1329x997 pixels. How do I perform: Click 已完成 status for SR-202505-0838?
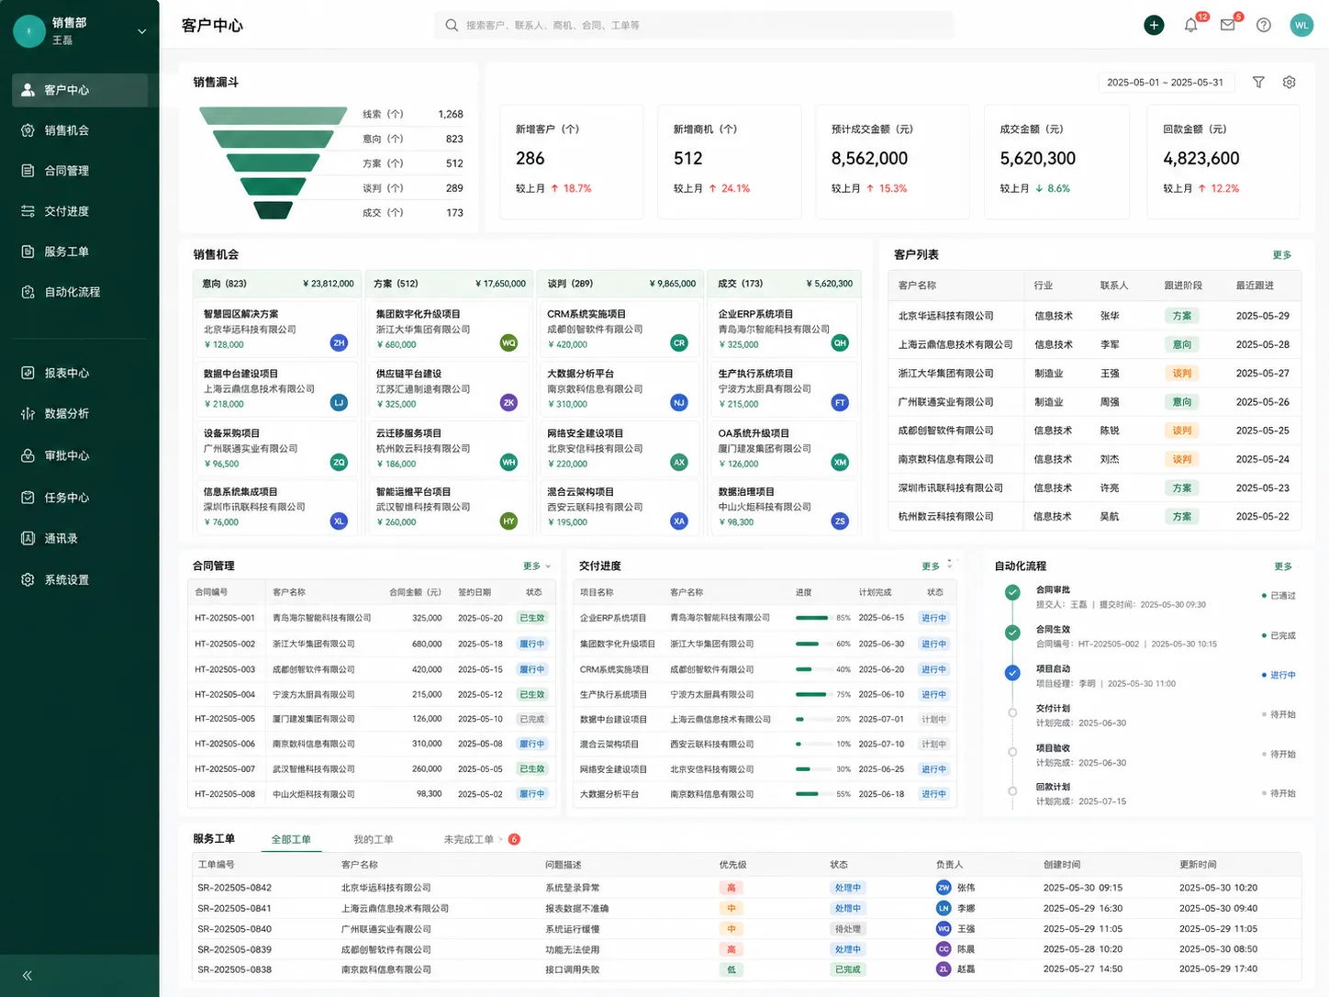[847, 969]
